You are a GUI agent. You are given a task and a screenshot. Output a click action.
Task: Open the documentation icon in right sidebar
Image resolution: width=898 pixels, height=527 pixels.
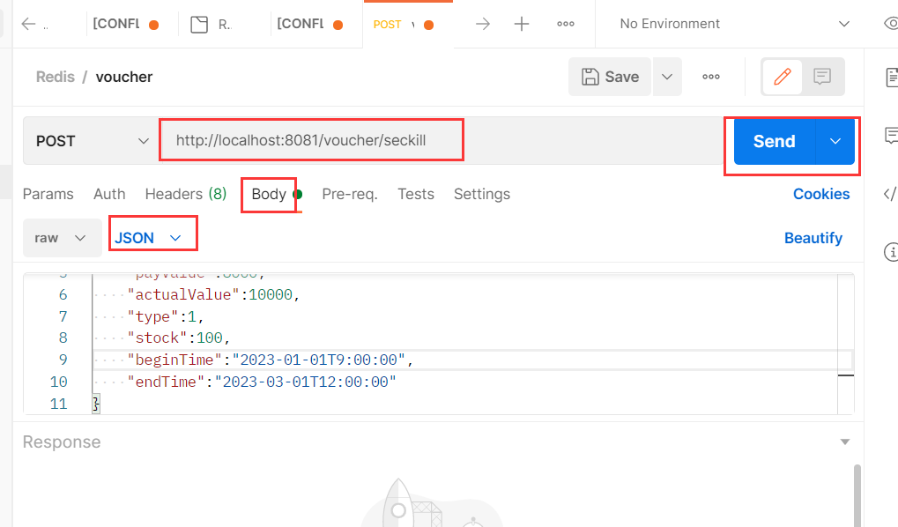point(891,78)
